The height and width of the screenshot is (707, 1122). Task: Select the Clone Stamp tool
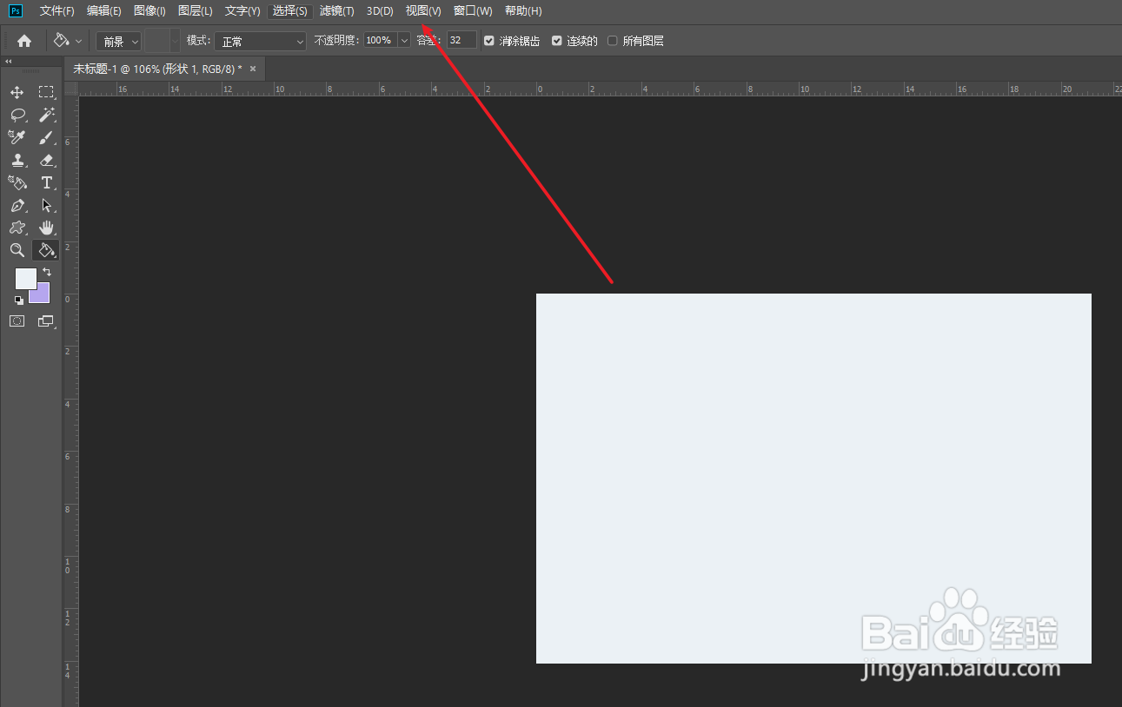pos(17,160)
